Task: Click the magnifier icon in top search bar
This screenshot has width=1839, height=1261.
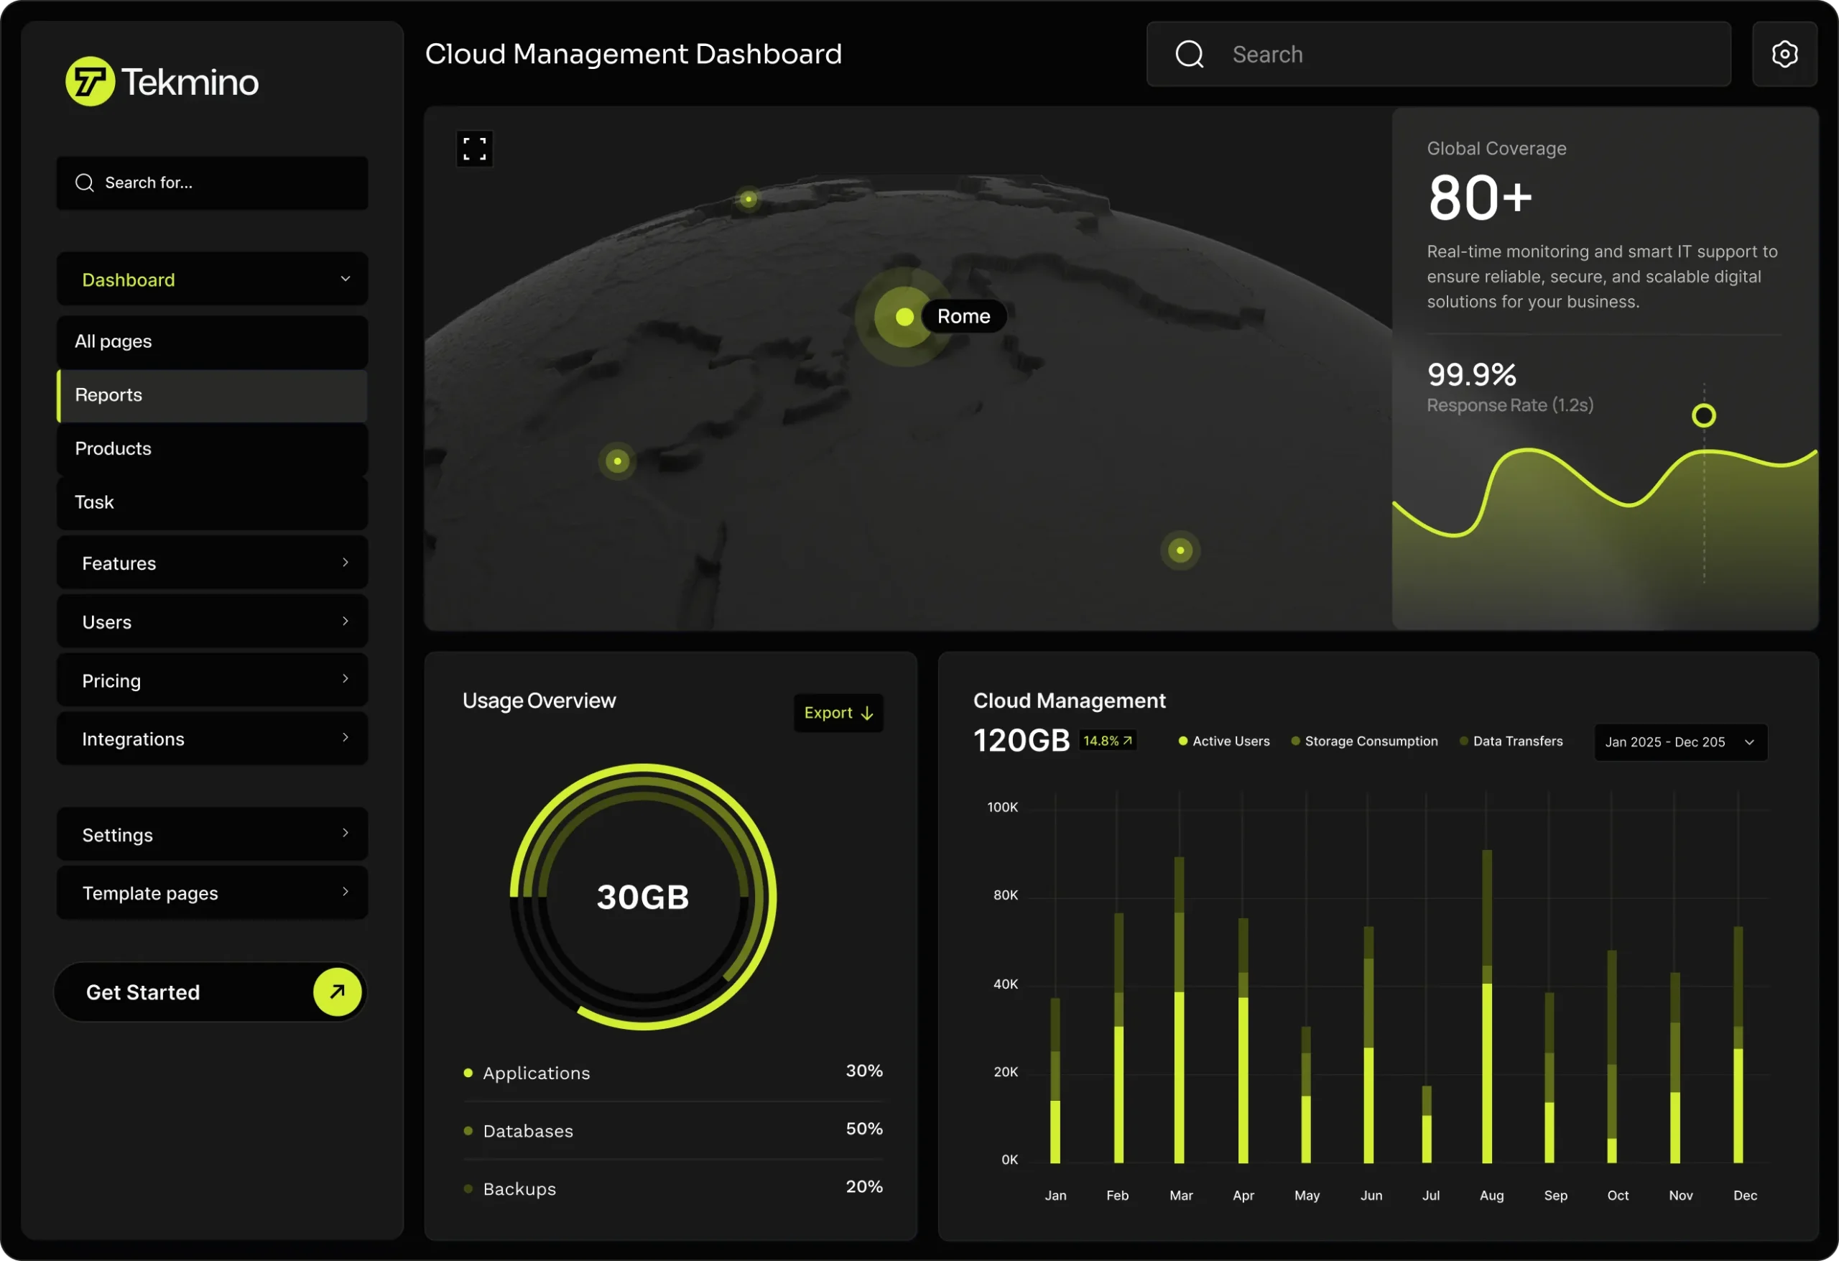Action: (x=1189, y=55)
